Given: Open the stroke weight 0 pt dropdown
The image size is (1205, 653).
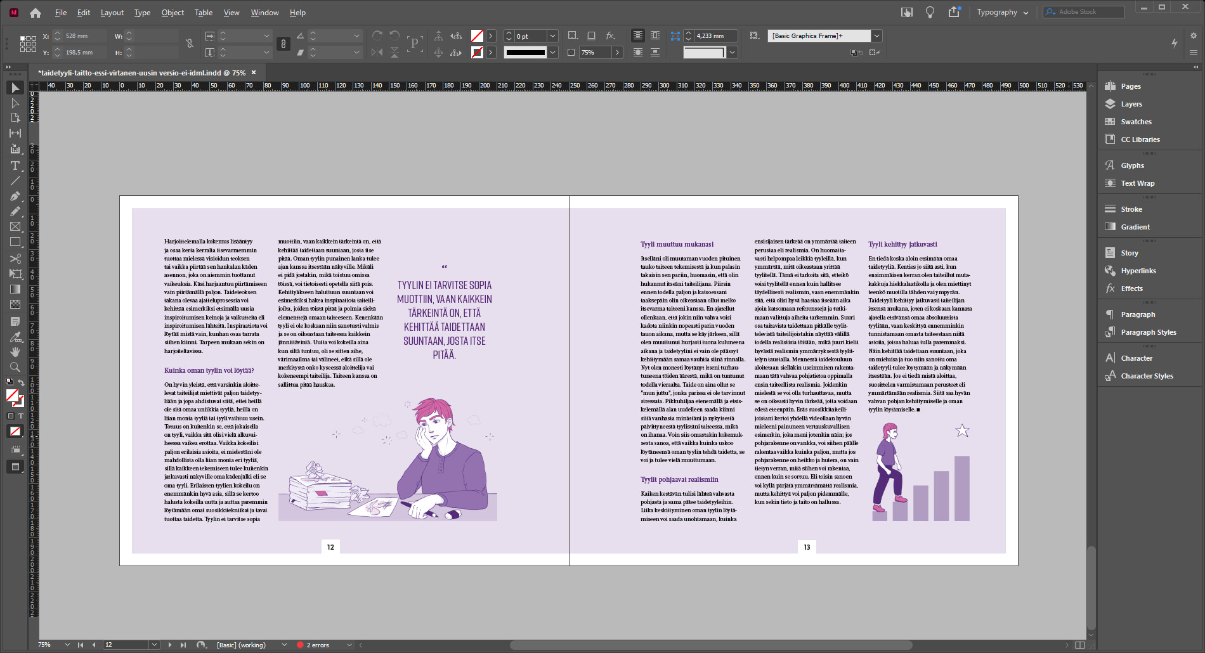Looking at the screenshot, I should click(x=552, y=36).
